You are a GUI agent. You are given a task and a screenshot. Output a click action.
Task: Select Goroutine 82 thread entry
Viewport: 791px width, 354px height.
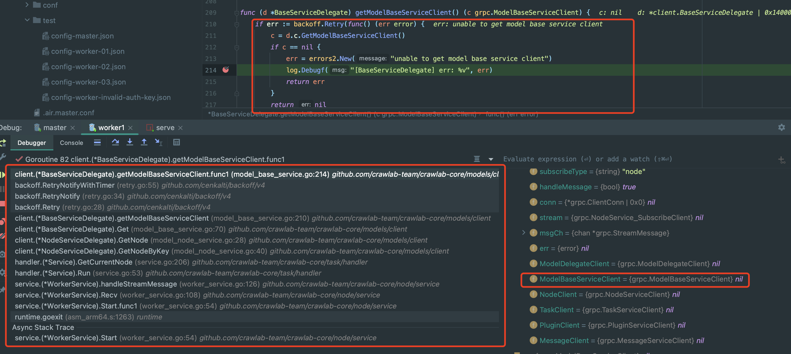click(x=155, y=159)
